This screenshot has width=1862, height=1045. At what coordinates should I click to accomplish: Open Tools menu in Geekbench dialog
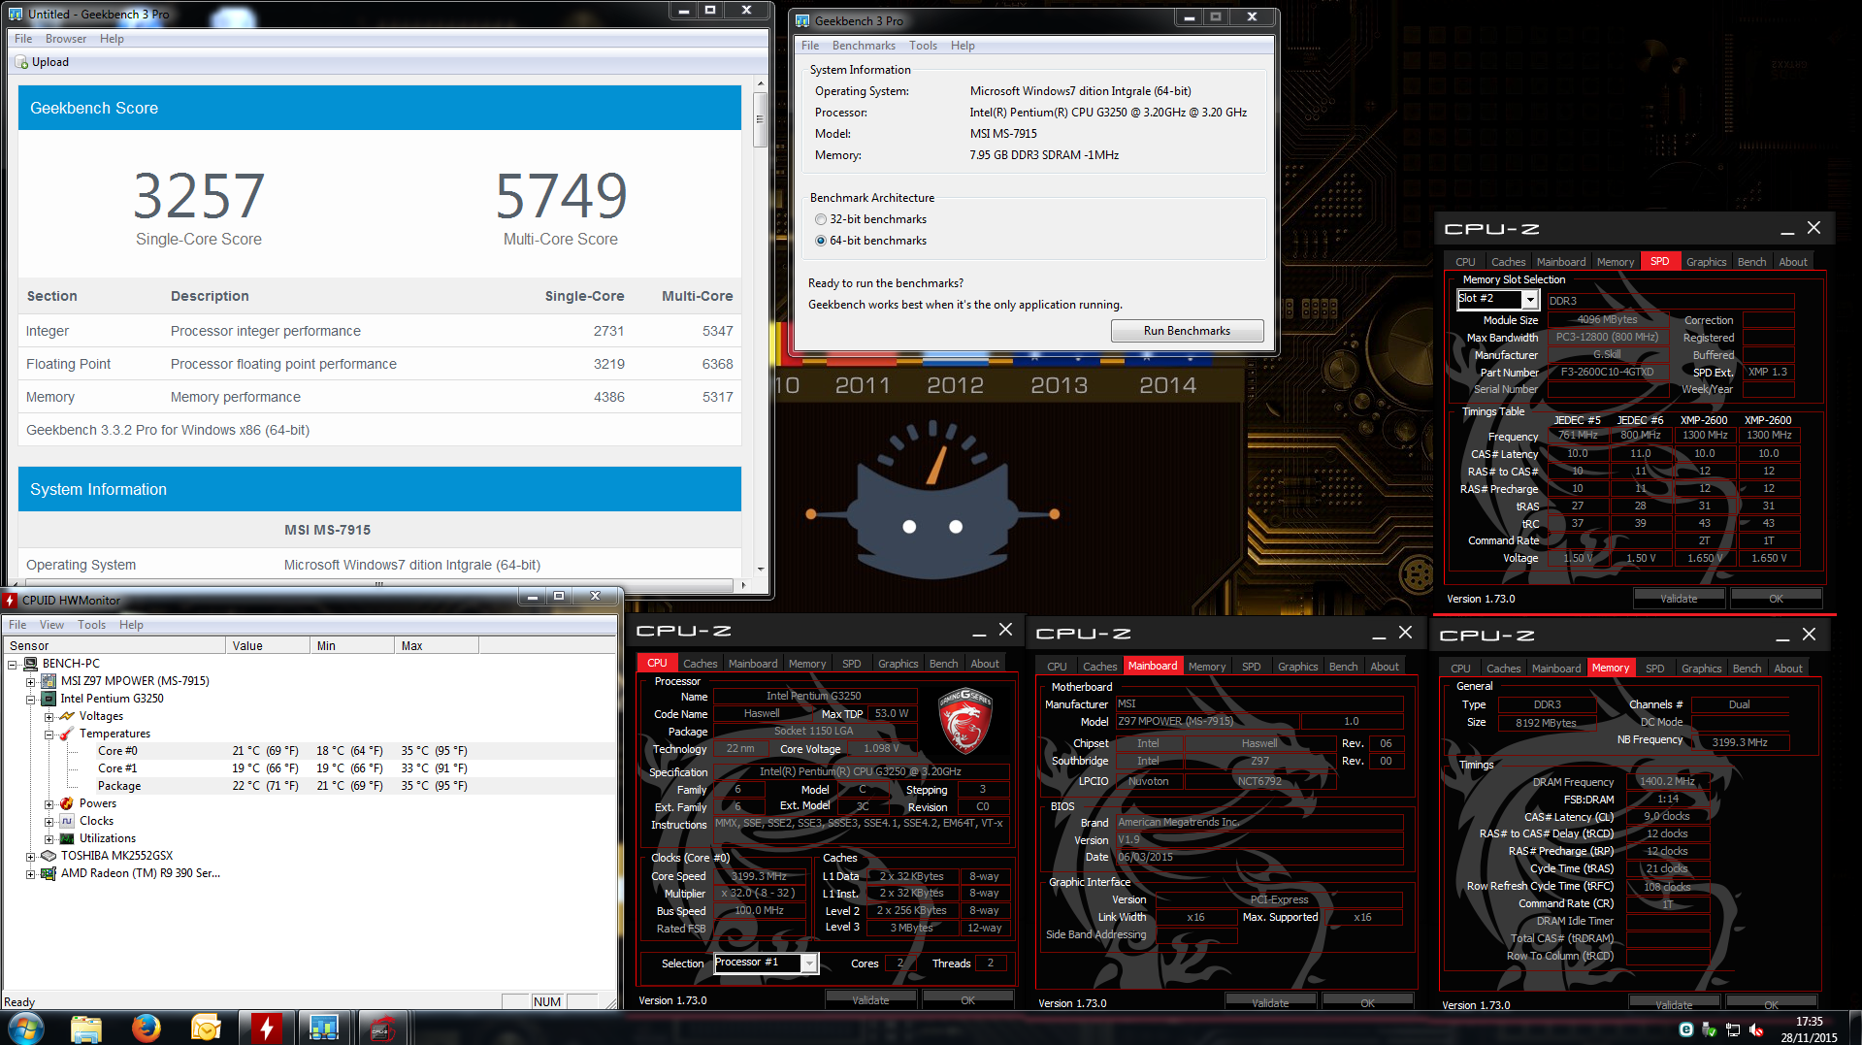[x=923, y=46]
